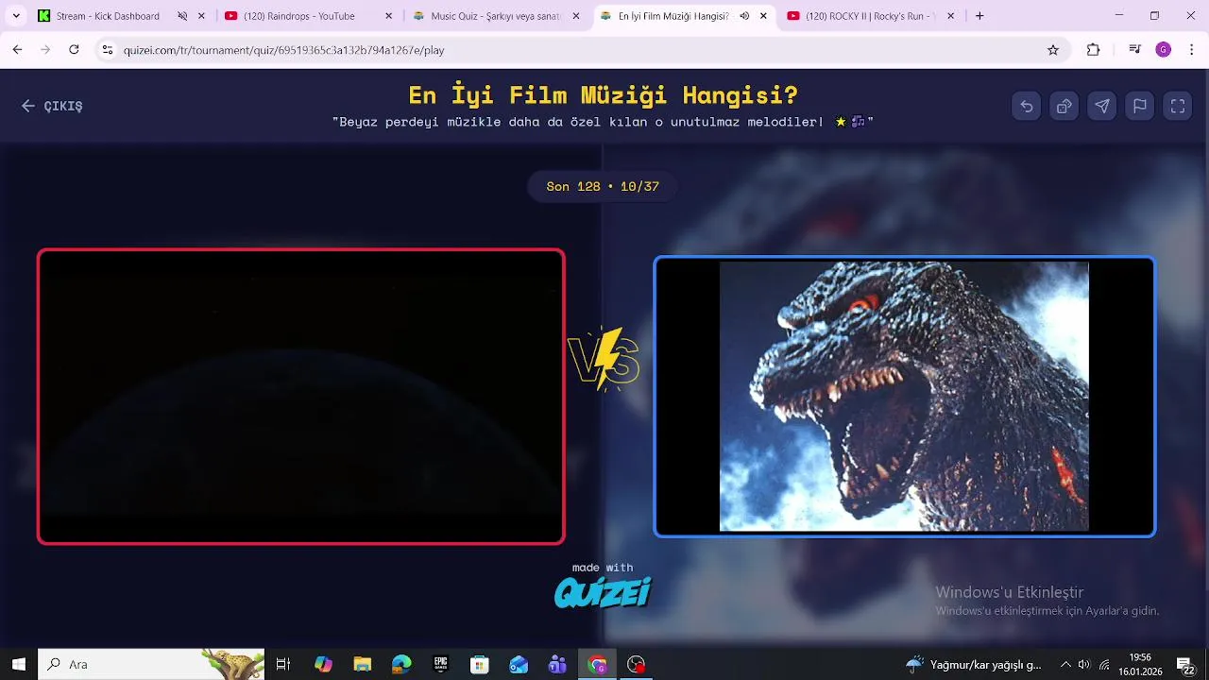Click the taskbar search box Ara

coord(151,664)
